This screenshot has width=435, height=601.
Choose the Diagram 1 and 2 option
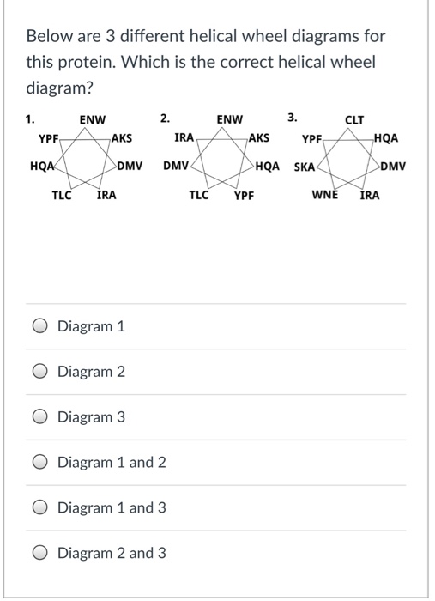pyautogui.click(x=39, y=462)
